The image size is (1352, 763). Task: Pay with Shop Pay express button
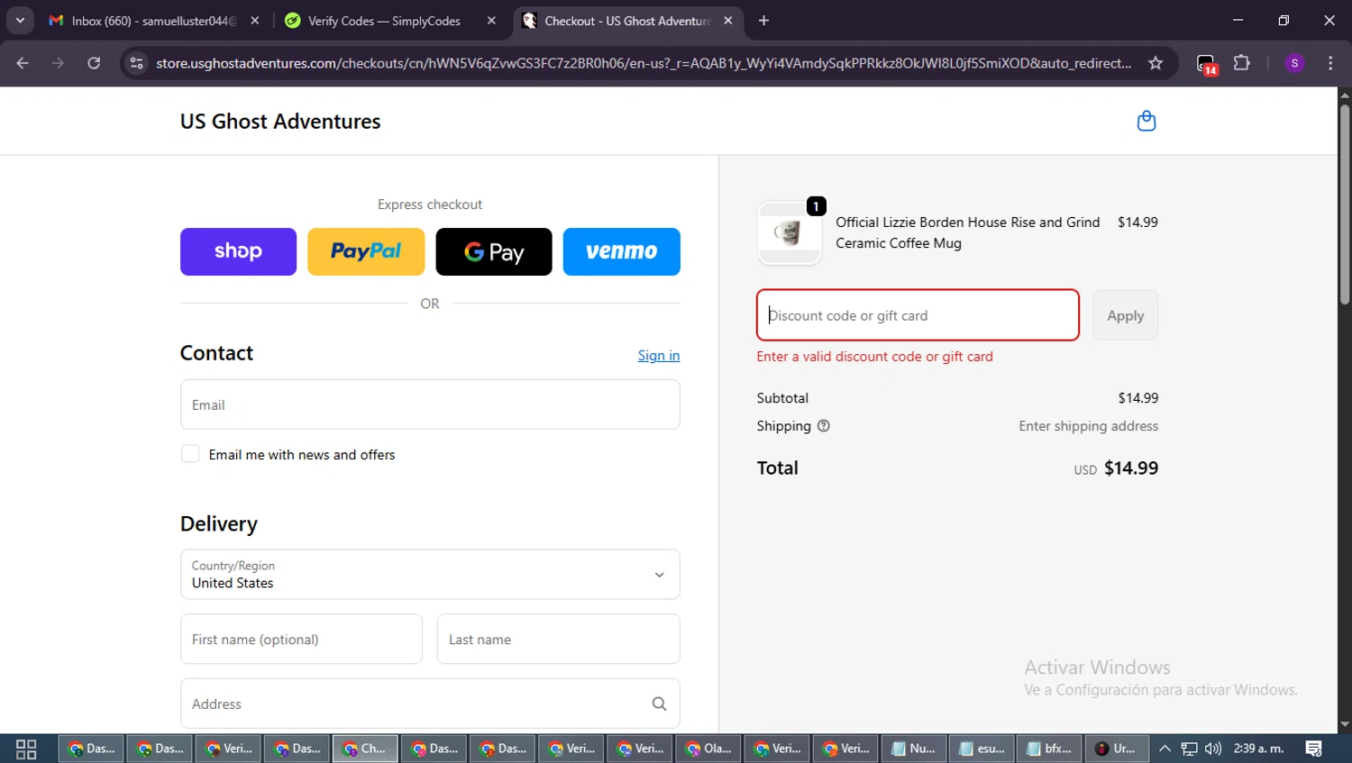click(238, 251)
